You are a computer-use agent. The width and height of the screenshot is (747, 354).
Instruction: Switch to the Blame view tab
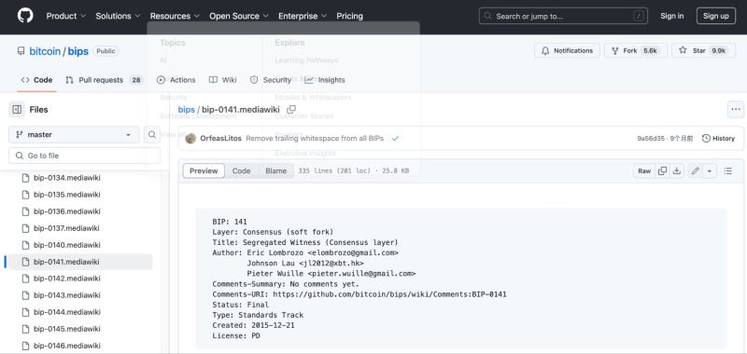click(x=275, y=171)
